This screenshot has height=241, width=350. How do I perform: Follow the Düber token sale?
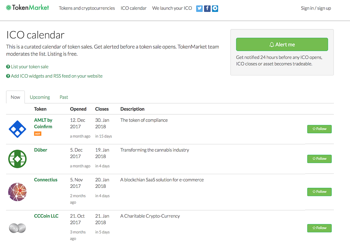319,159
